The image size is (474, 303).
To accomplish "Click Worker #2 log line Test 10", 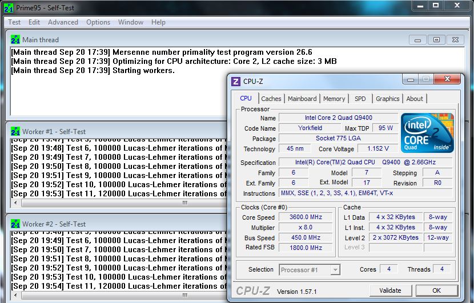I will point(119,277).
